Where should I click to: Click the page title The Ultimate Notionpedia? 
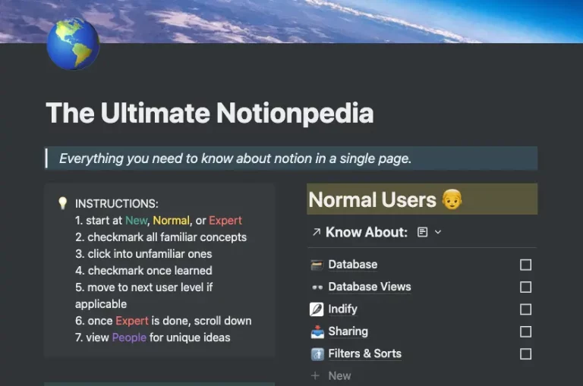click(210, 113)
